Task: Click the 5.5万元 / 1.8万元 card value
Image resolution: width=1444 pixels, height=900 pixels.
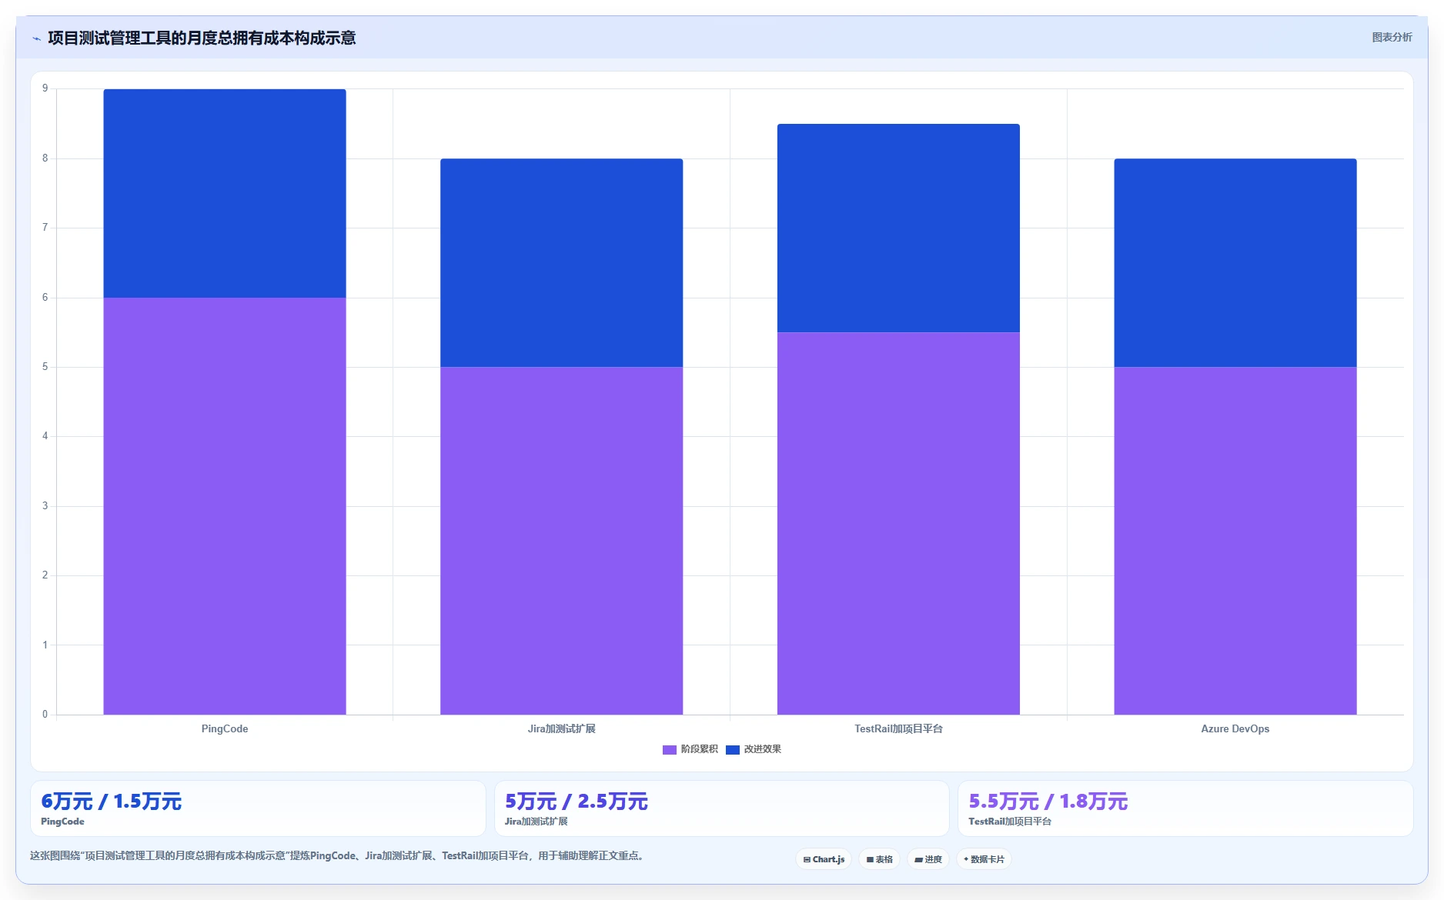Action: (x=1048, y=802)
